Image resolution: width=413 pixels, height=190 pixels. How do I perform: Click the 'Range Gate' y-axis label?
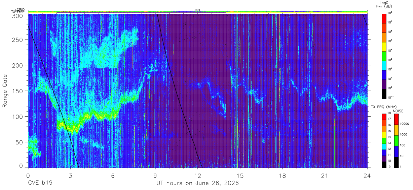[5, 91]
